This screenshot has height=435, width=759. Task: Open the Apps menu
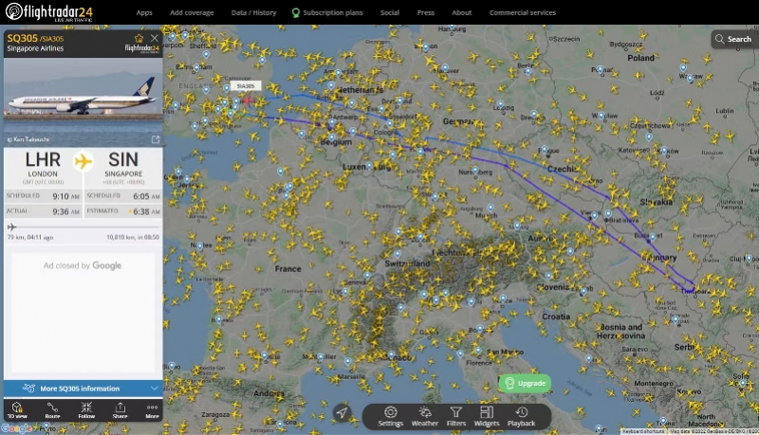(x=144, y=12)
